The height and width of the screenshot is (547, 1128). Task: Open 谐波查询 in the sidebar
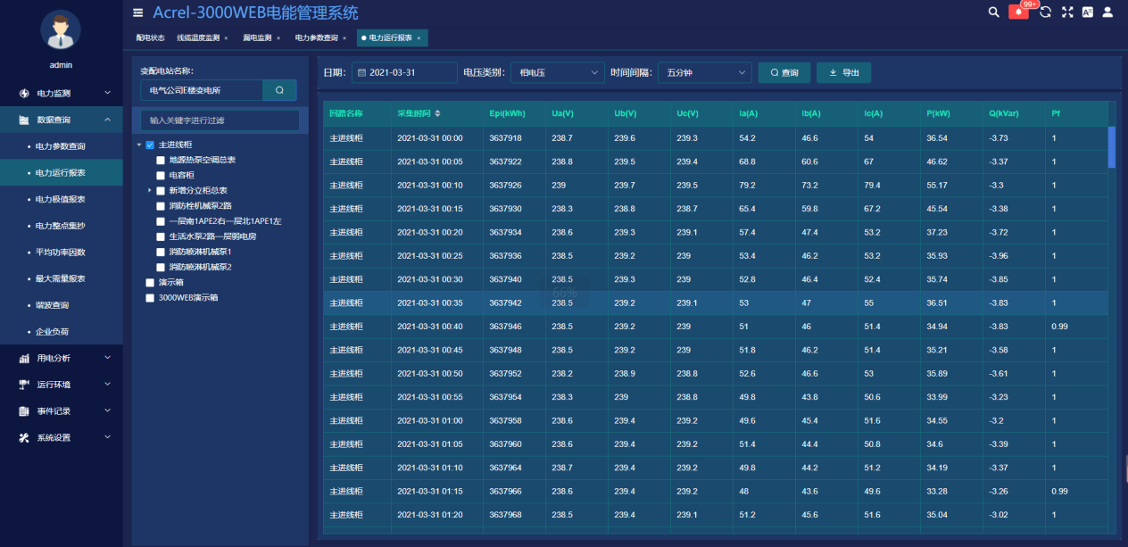click(61, 305)
